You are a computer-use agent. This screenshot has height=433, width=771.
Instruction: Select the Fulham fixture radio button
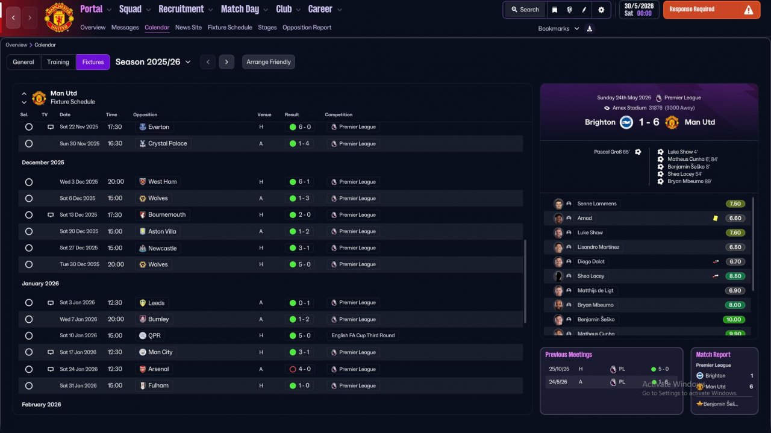[x=29, y=385]
